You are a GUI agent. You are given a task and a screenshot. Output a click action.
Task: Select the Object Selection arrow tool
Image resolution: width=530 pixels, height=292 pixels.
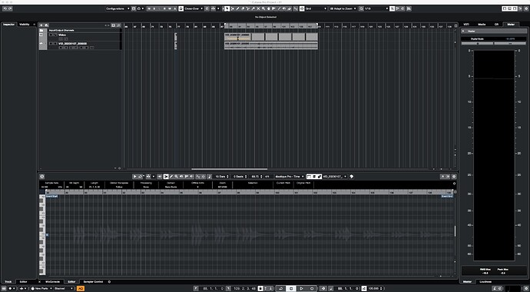click(227, 8)
